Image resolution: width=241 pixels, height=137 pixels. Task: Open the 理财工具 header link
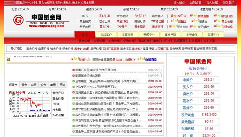[x=104, y=21]
